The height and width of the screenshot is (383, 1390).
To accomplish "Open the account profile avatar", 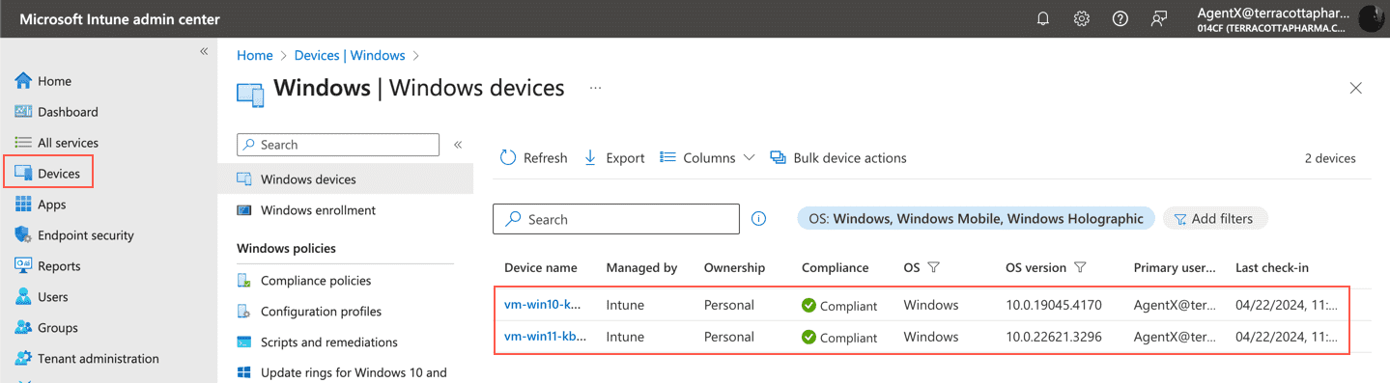I will tap(1372, 19).
